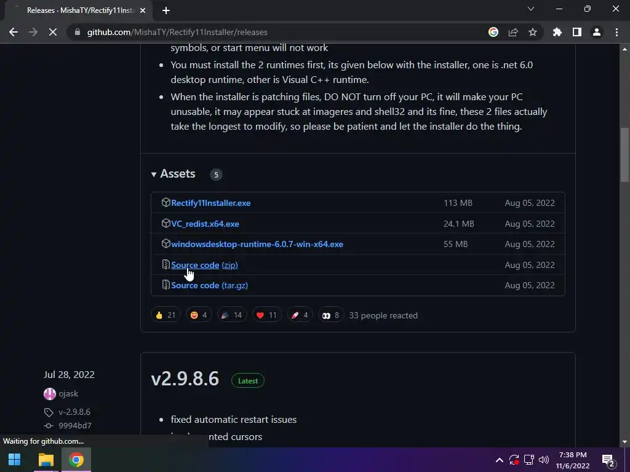Focus the github.com address bar
Viewport: 630px width, 472px height.
pyautogui.click(x=277, y=32)
